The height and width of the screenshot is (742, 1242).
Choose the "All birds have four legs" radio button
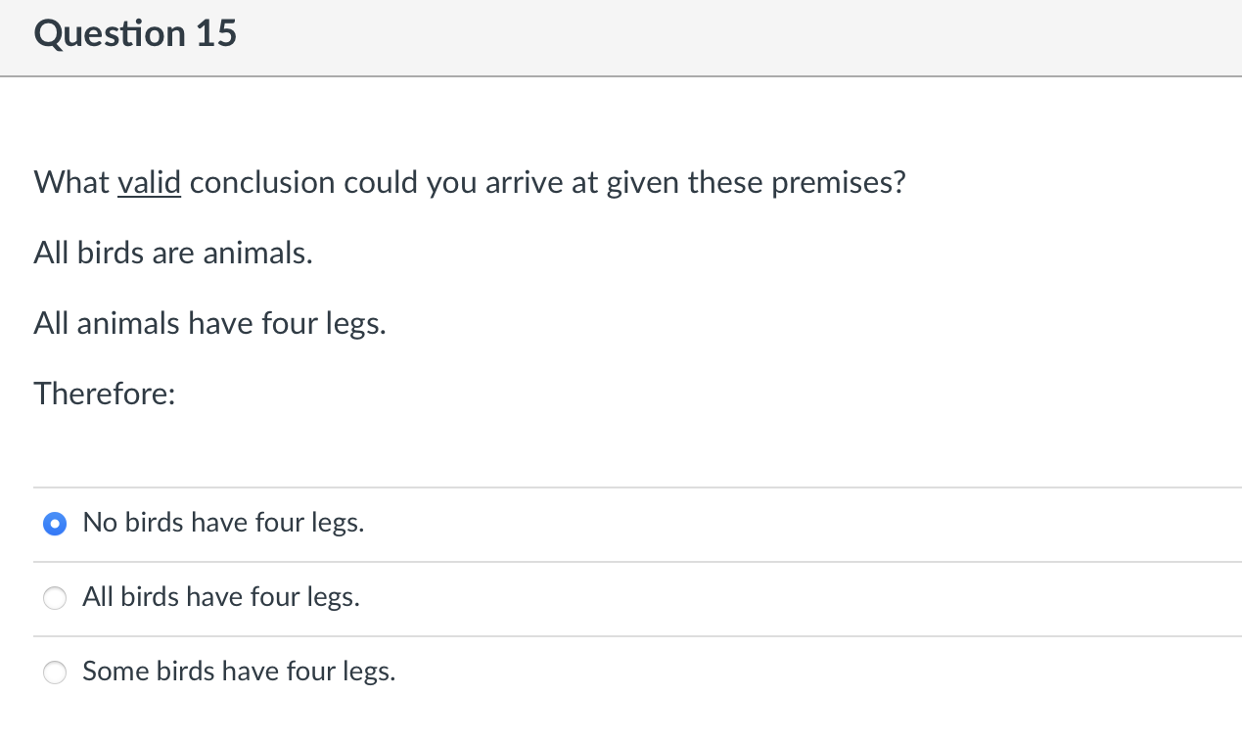56,598
